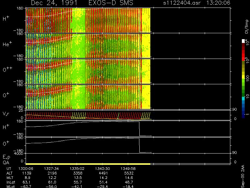This screenshot has width=250, height=188.
Task: Click the date 'Dec 24, 1991' in title
Action: pyautogui.click(x=54, y=3)
